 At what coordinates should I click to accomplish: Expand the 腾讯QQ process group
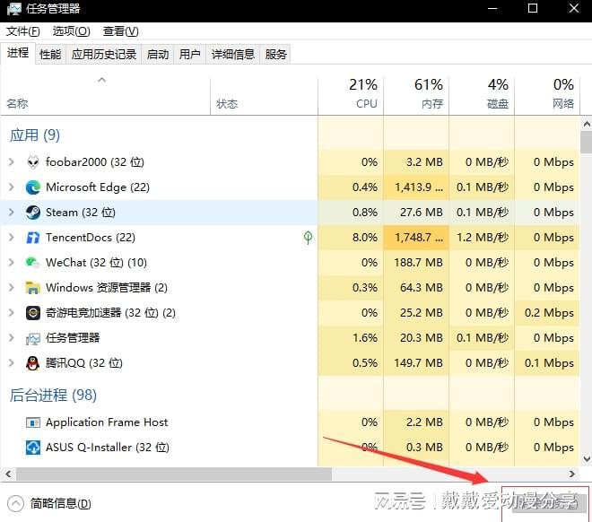tap(12, 363)
